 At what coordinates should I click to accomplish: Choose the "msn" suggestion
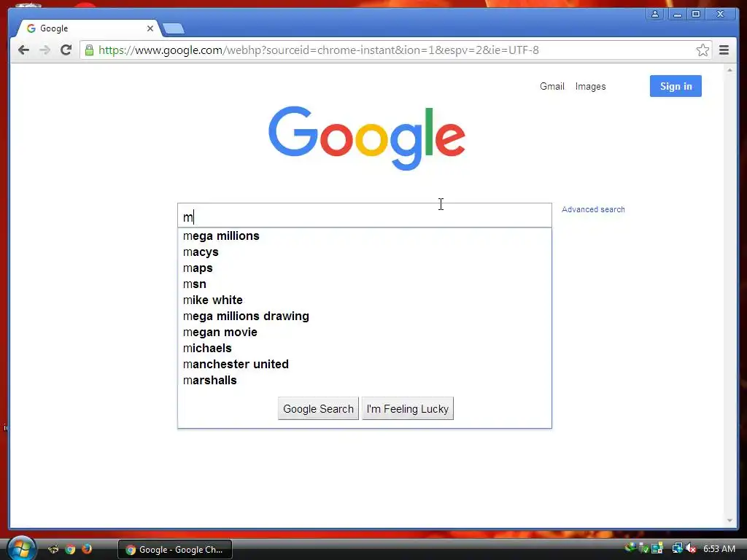(365, 284)
